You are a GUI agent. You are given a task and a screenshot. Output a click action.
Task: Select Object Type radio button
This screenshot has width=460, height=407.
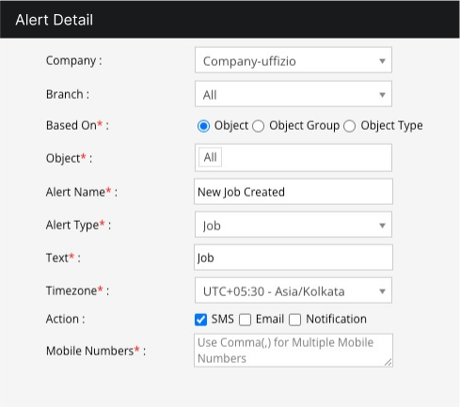(x=349, y=126)
